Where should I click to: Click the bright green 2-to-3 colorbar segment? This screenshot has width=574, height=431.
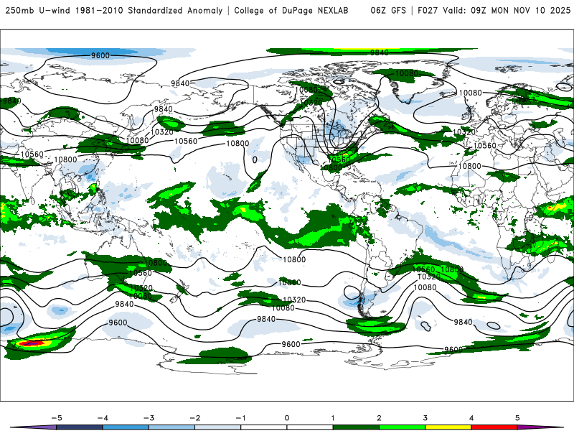pos(402,427)
